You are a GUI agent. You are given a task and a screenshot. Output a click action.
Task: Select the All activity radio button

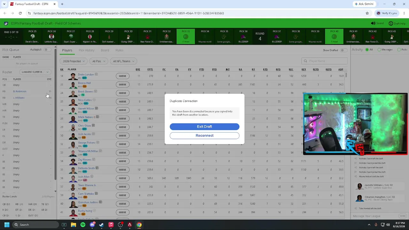(x=367, y=50)
